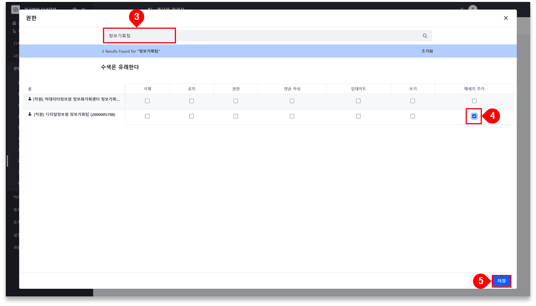
Task: Check 보기 for 디지털정보원 정보기획팀
Action: [x=413, y=116]
